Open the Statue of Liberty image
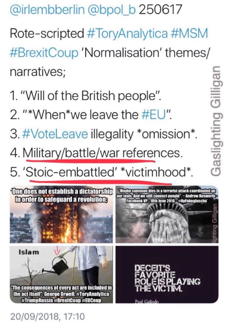 [x=167, y=215]
